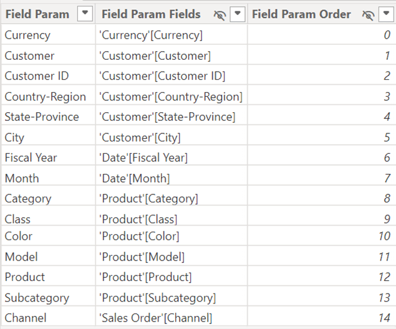Click the 'Sales Order'[Channel] cell

(155, 318)
